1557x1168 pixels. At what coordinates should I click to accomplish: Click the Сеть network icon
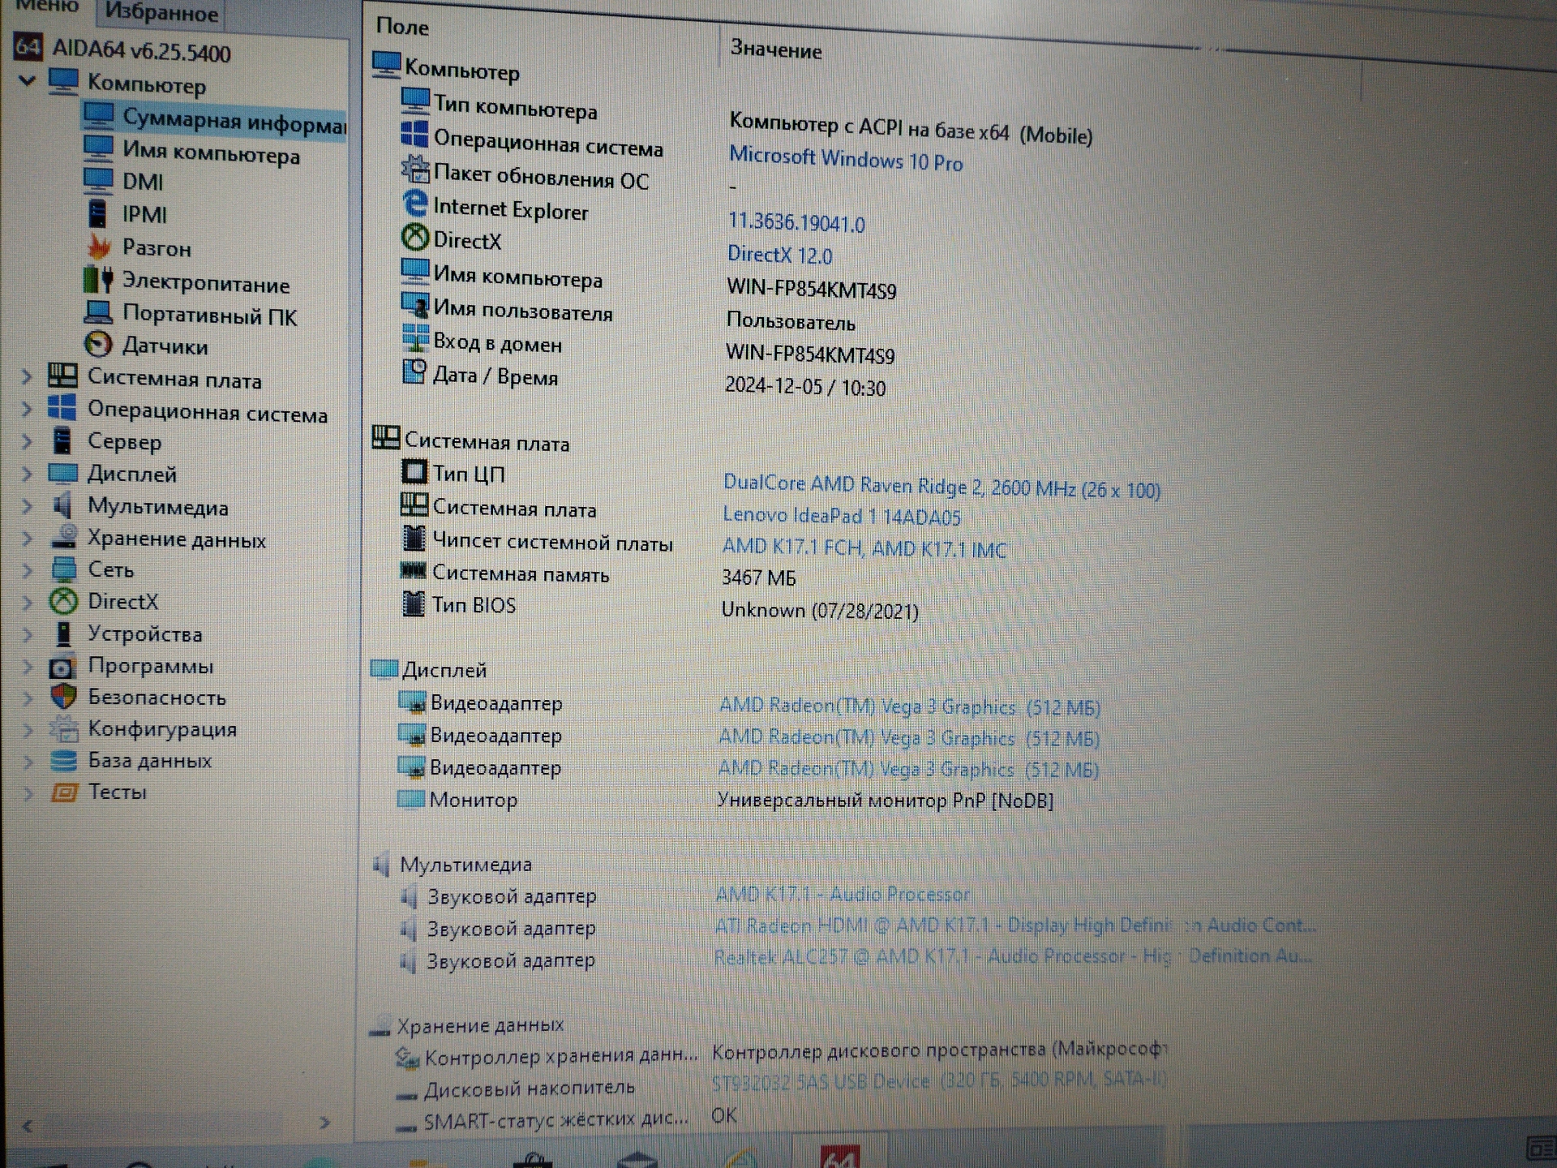63,569
